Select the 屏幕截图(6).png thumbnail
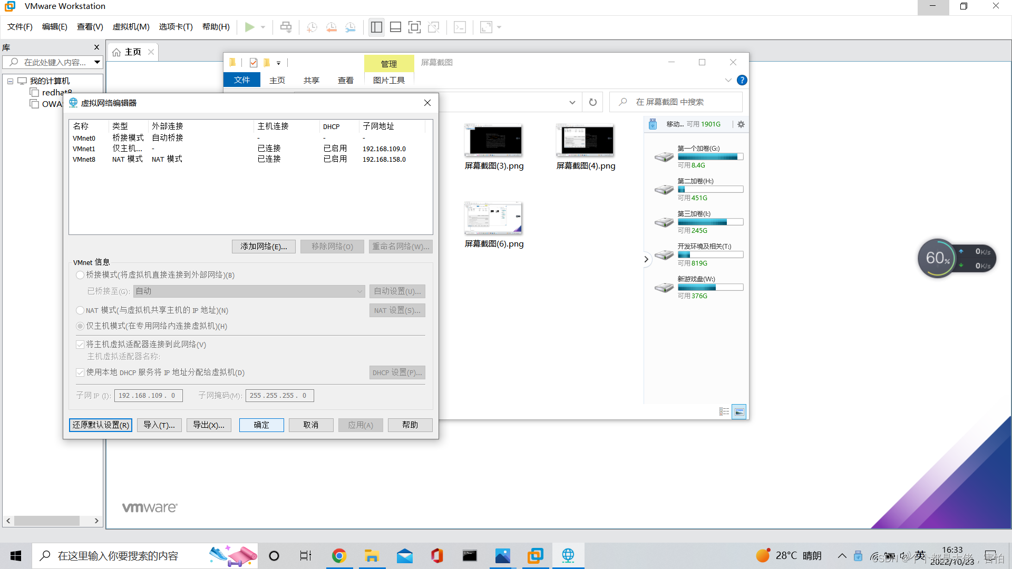Image resolution: width=1012 pixels, height=569 pixels. point(494,218)
